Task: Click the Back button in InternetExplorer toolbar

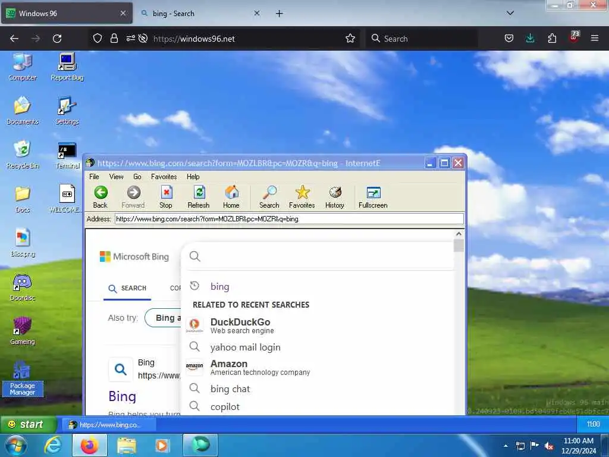Action: point(101,197)
